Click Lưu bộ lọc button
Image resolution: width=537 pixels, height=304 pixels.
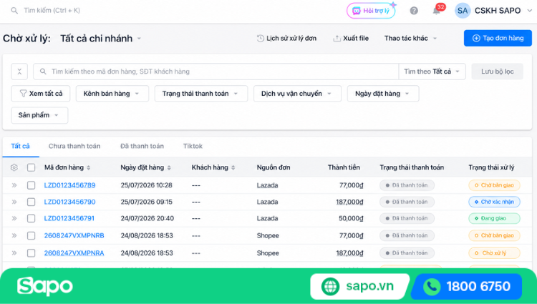click(x=498, y=72)
